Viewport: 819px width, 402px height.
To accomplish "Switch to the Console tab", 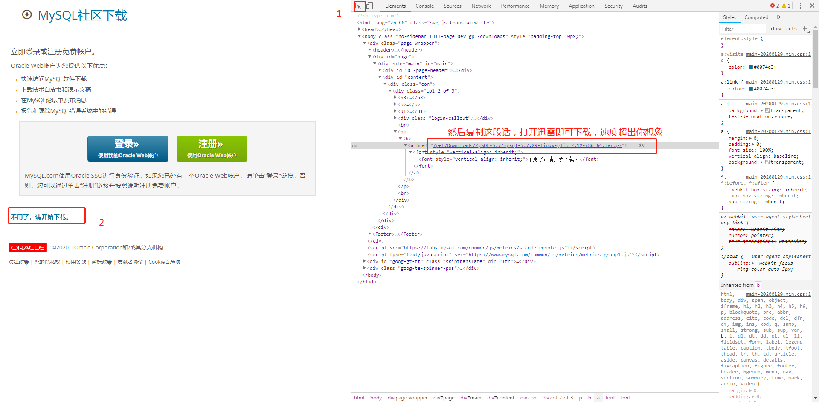I will [424, 6].
